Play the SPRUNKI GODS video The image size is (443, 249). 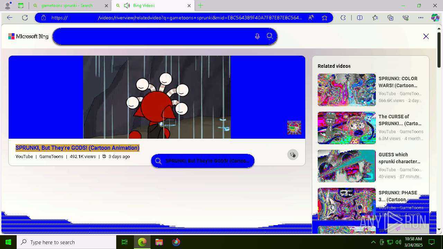pos(157,97)
